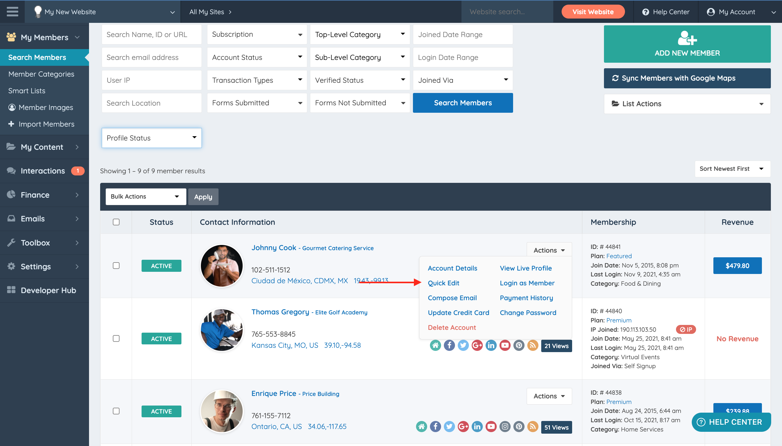Click Enrique Price's LinkedIn icon
Screen dimensions: 782x446
point(477,427)
